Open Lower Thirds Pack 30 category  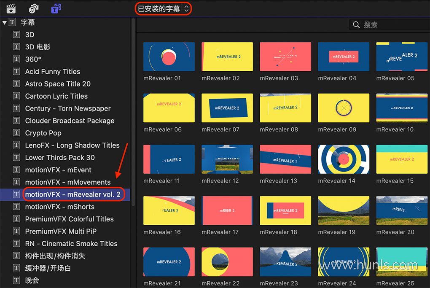coord(60,158)
